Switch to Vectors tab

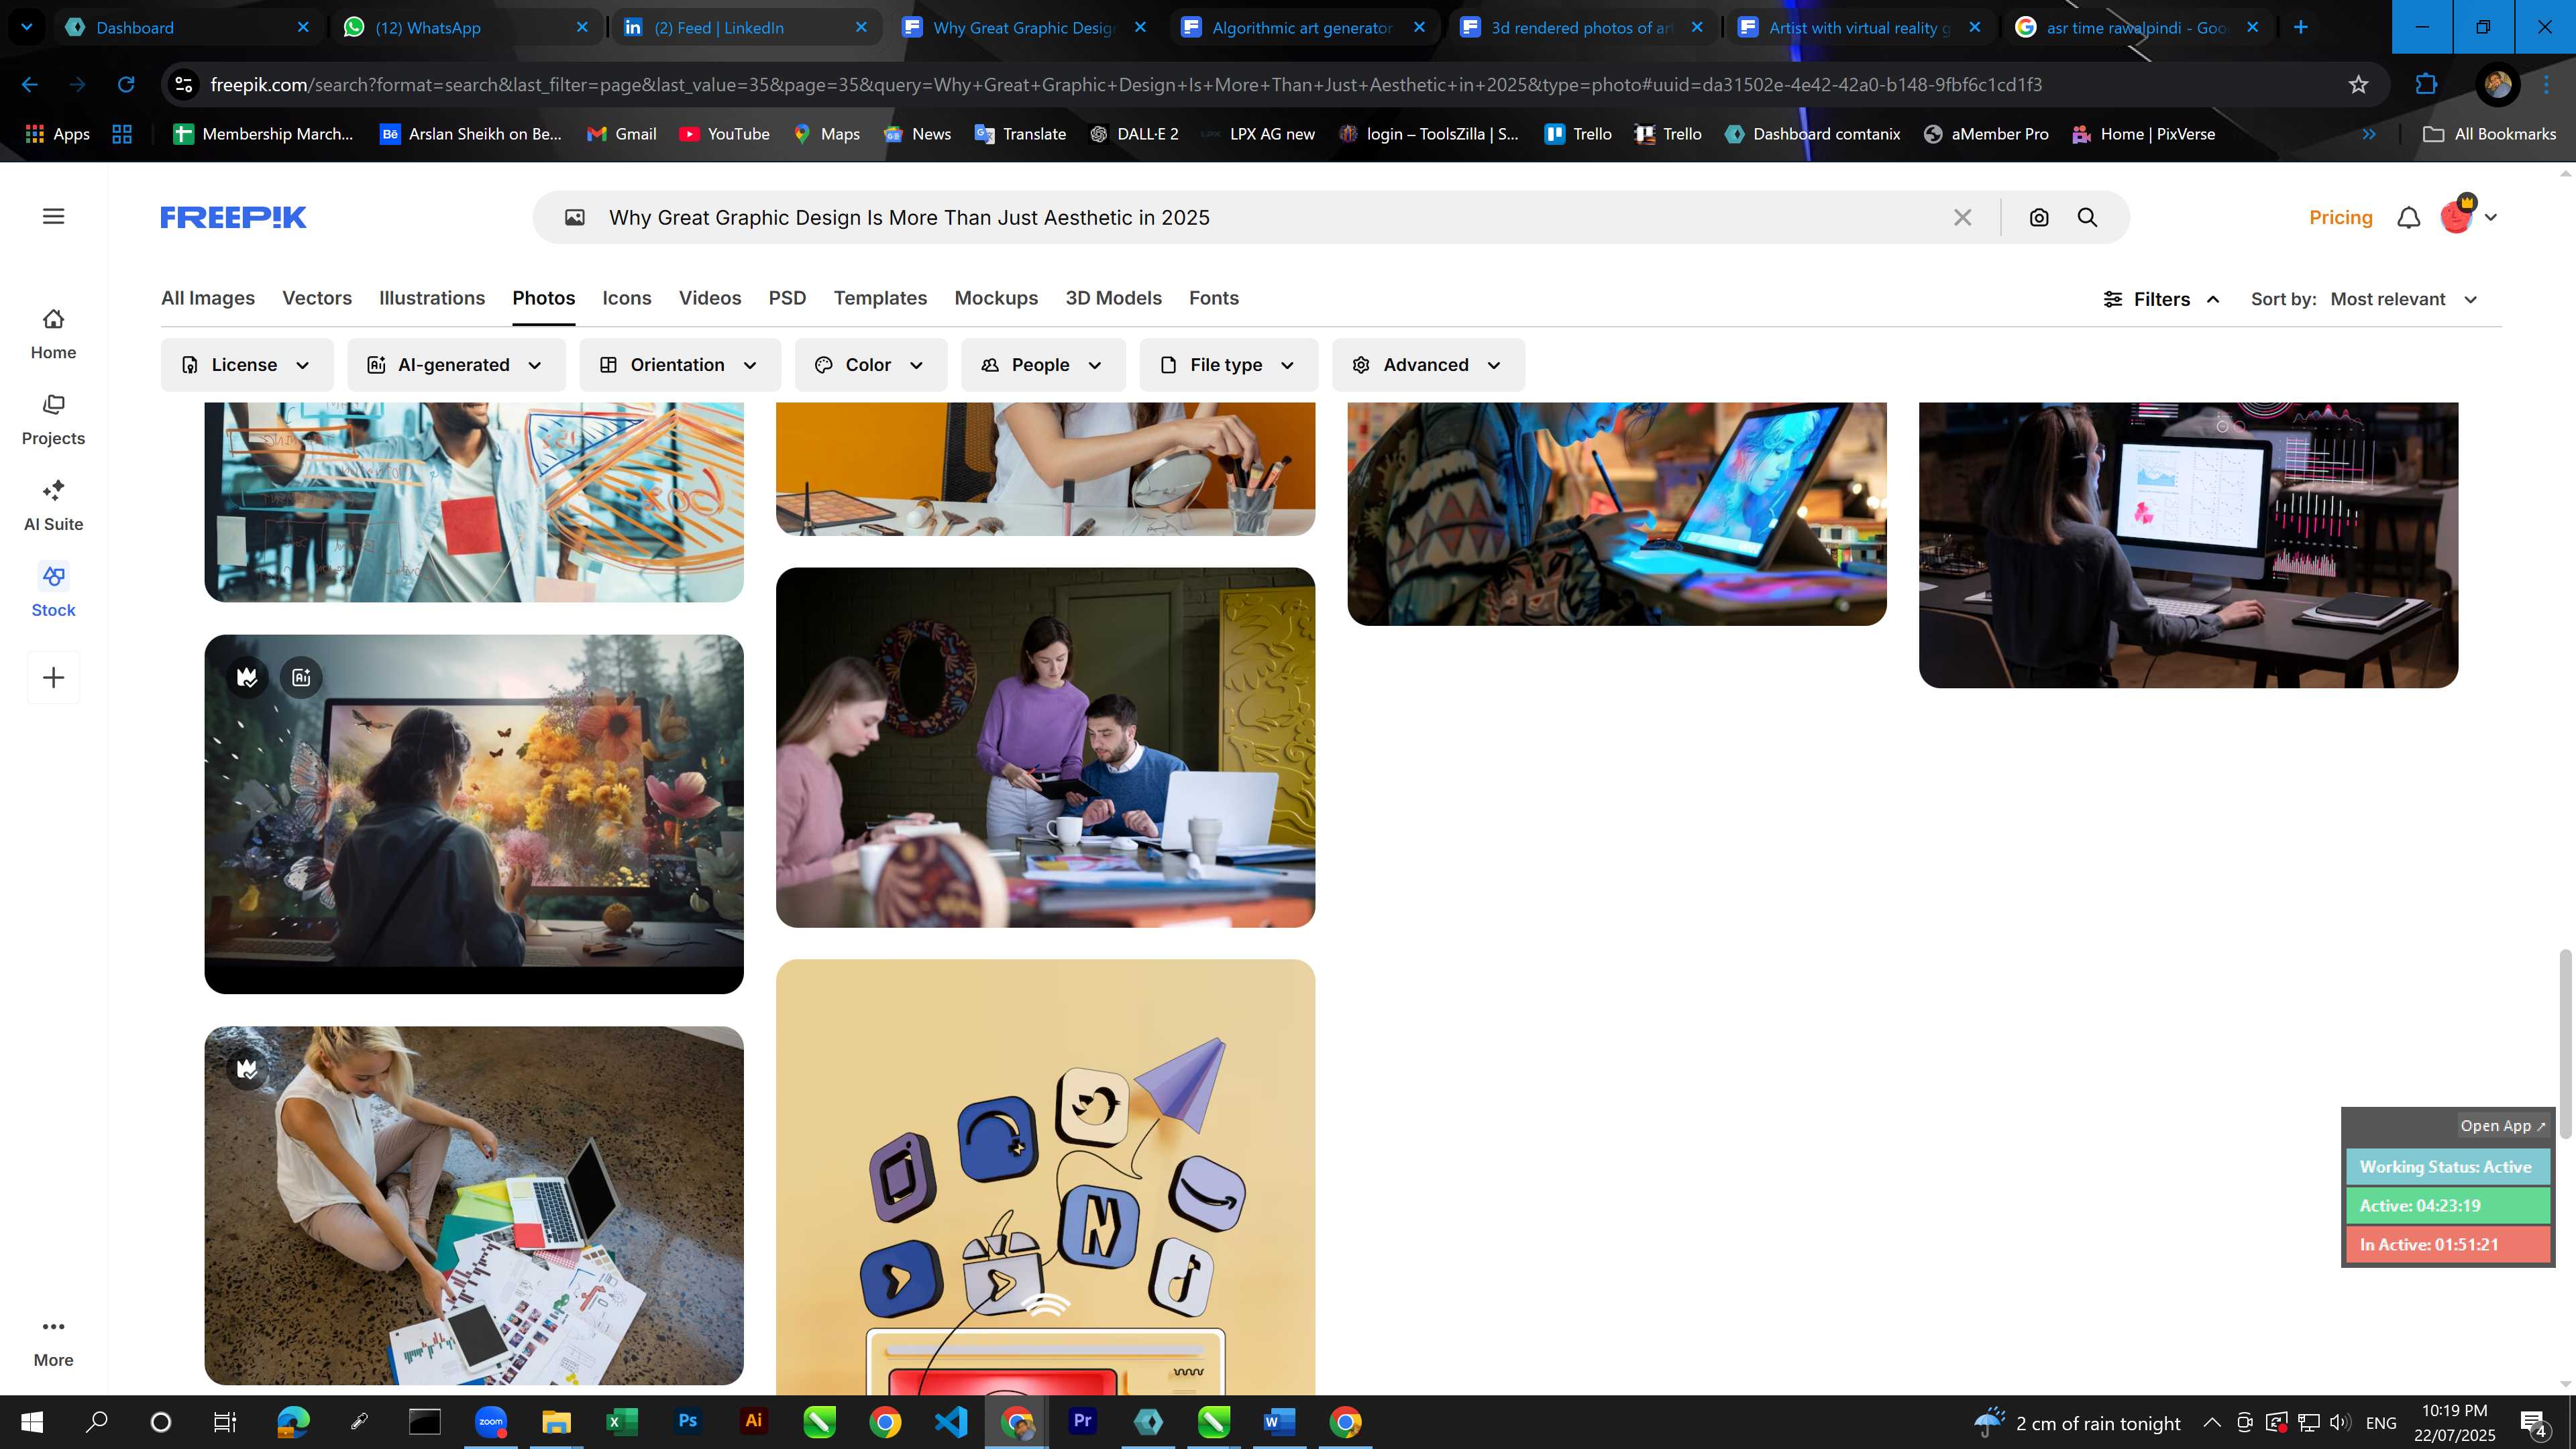coord(317,298)
